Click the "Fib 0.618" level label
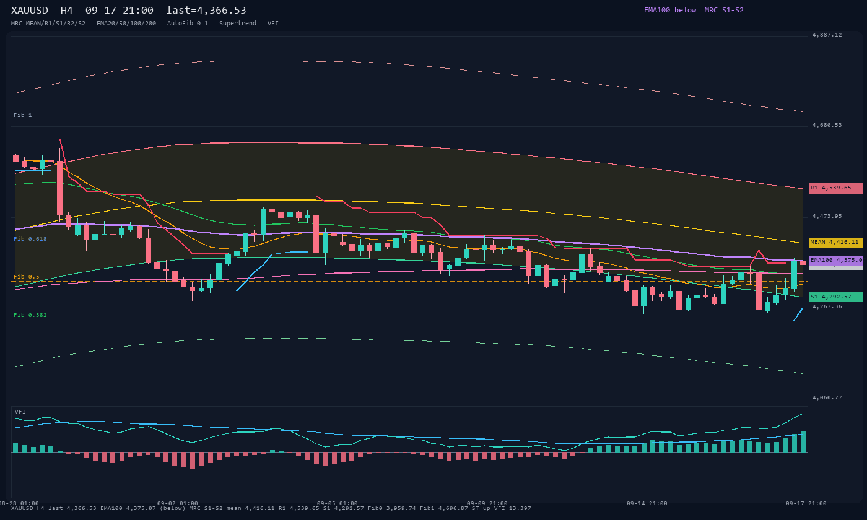This screenshot has height=520, width=867. coord(30,239)
